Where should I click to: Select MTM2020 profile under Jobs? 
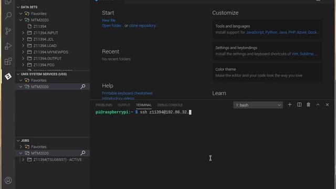click(x=40, y=153)
